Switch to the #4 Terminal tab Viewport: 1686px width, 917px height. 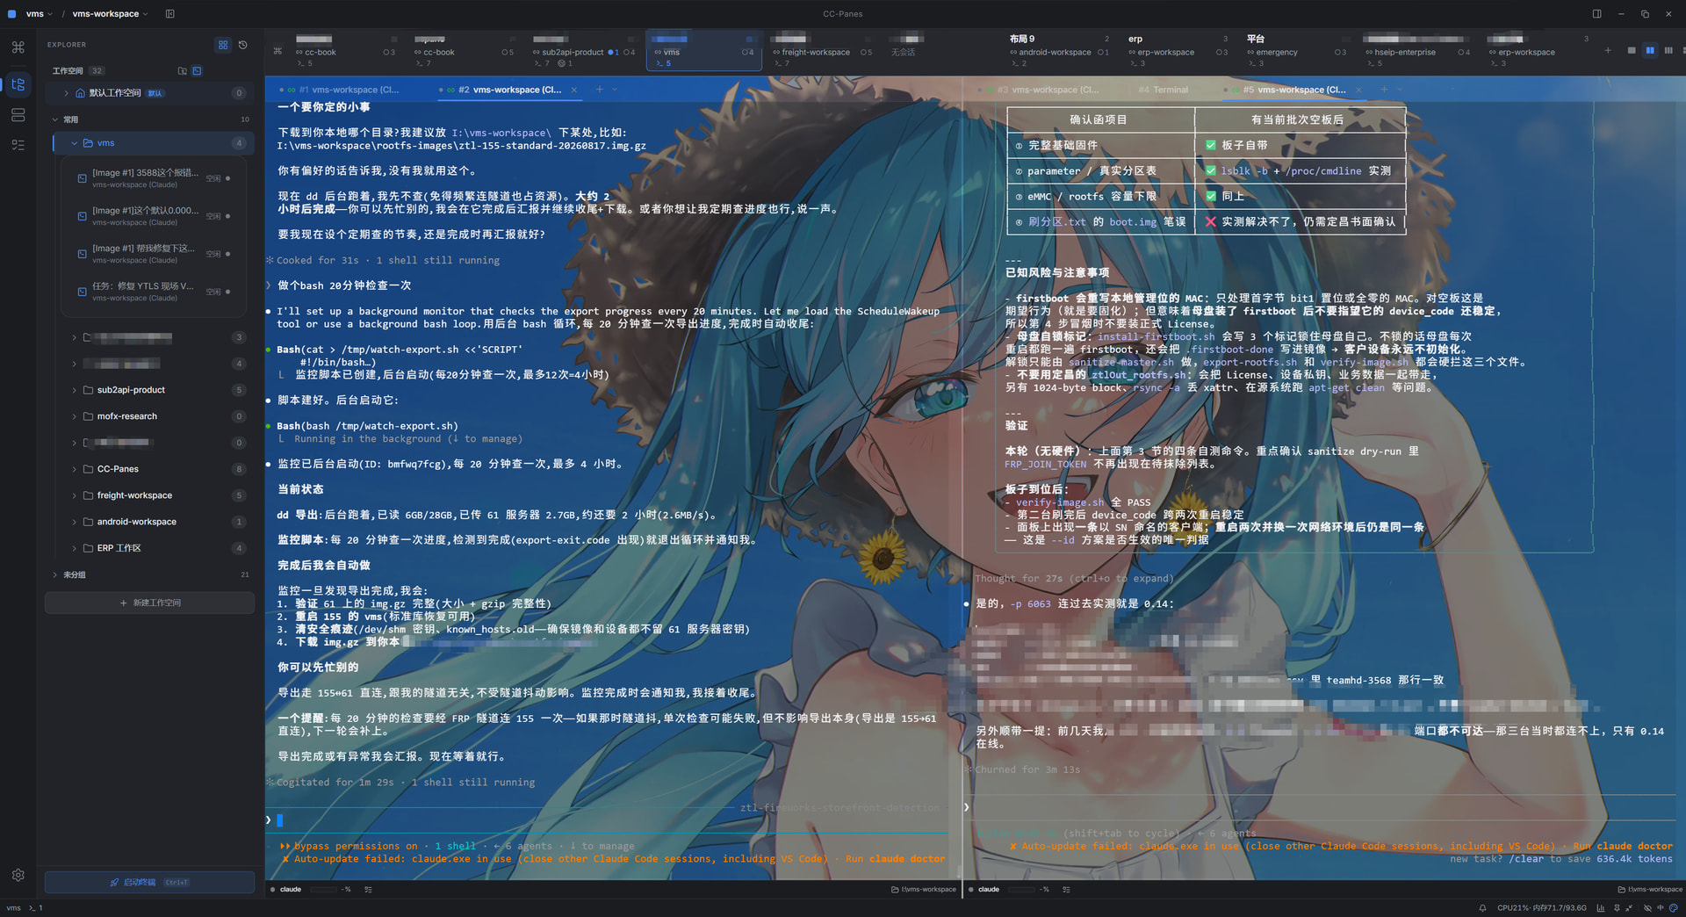click(1163, 90)
